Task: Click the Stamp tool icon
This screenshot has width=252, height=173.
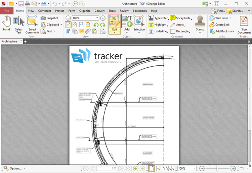Action: 200,21
